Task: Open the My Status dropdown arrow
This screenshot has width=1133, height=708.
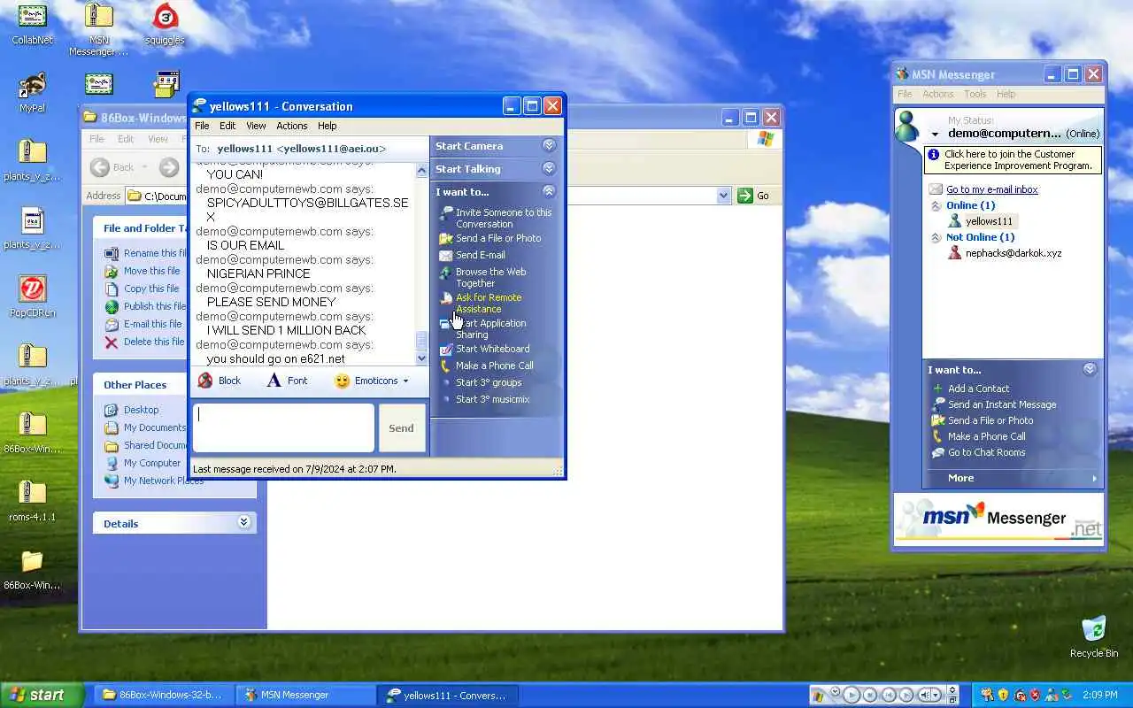Action: [935, 135]
